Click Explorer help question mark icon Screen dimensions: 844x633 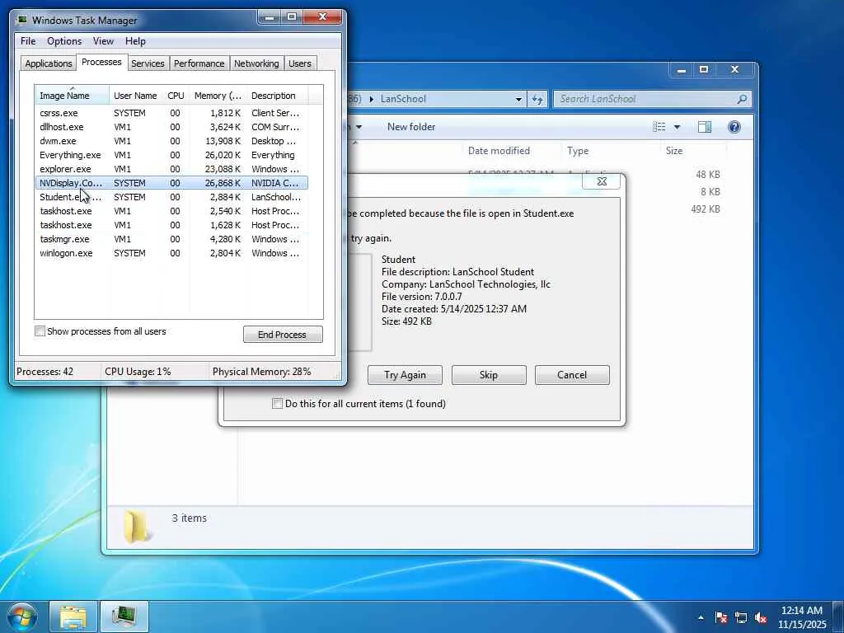pos(734,127)
